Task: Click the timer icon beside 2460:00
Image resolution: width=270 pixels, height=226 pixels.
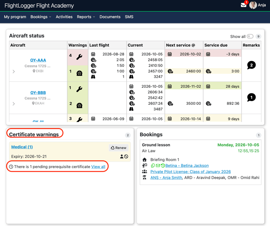Action: coord(170,71)
